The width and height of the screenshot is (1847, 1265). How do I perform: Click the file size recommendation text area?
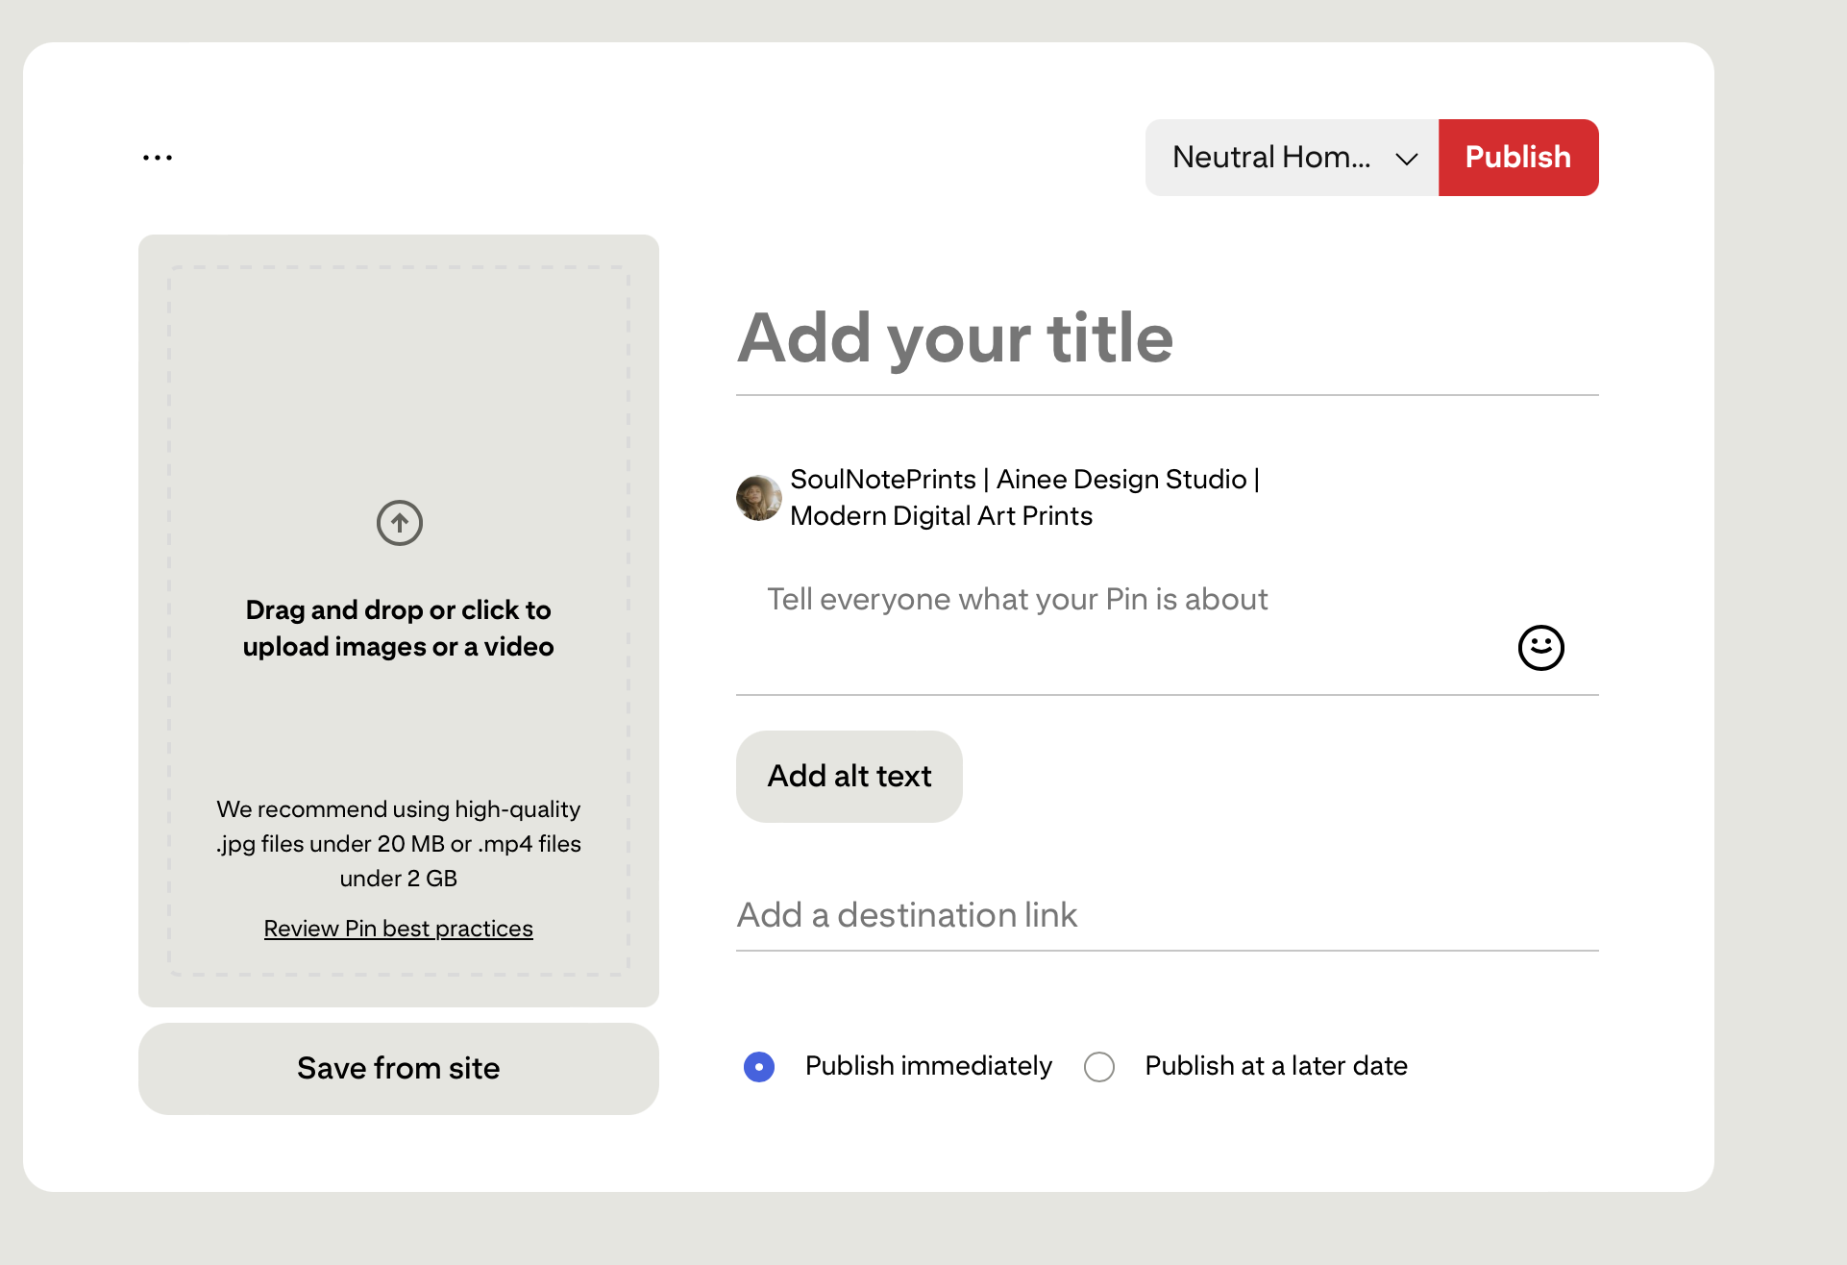399,844
